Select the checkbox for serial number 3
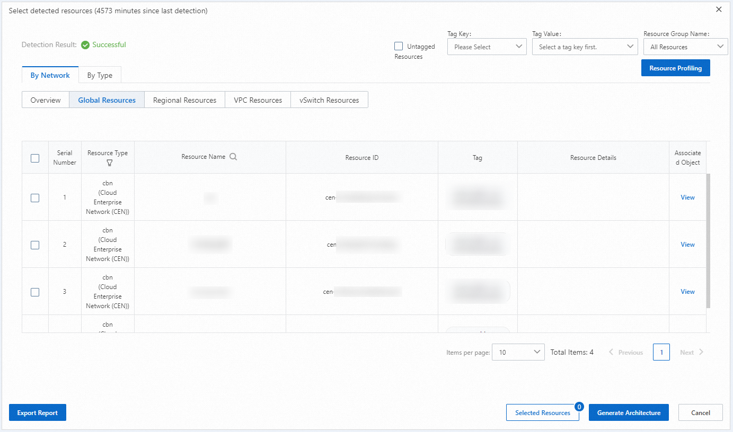The width and height of the screenshot is (733, 432). [x=35, y=292]
